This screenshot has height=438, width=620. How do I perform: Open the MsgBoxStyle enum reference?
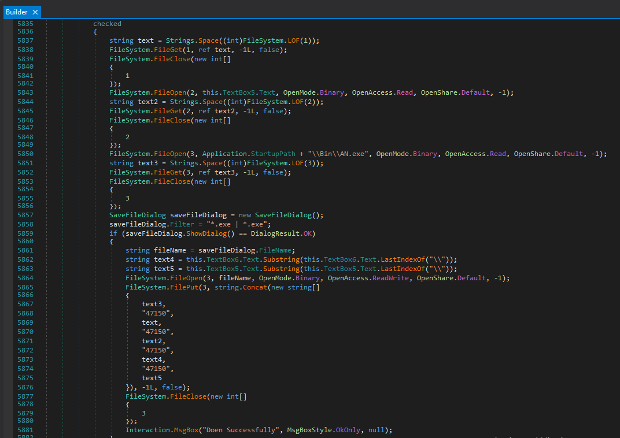tap(309, 430)
